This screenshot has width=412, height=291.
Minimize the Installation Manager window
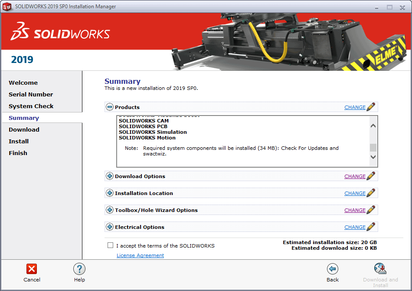point(376,7)
